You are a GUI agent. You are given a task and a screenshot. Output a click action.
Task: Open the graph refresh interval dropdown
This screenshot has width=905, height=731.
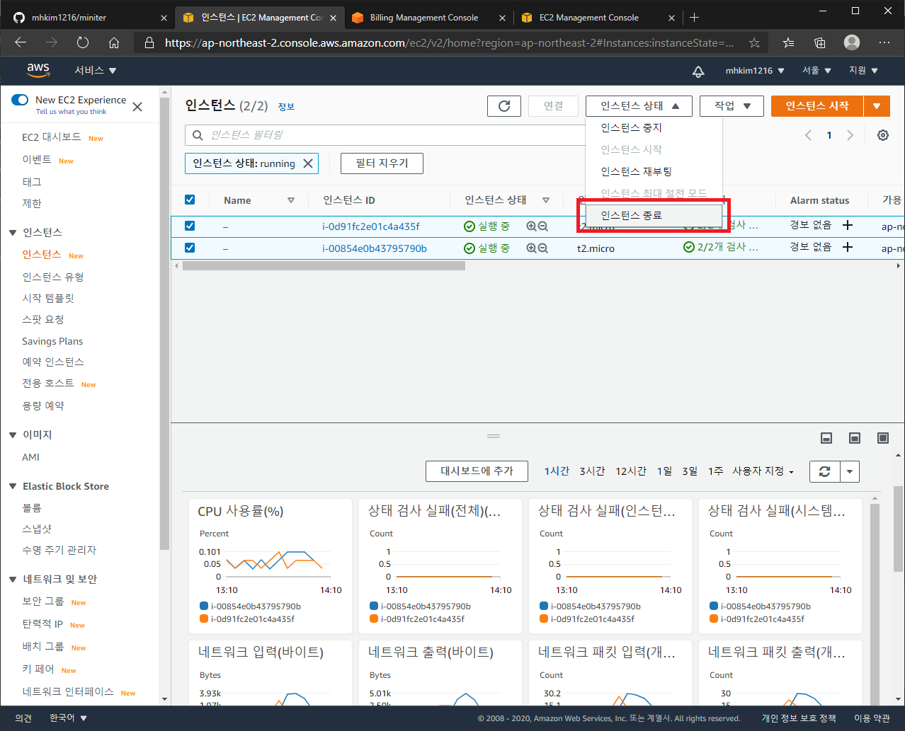(x=850, y=471)
